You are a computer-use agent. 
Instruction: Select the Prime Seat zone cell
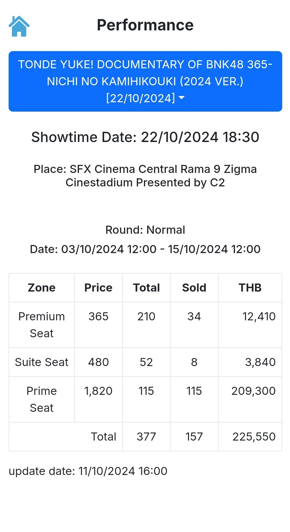click(42, 399)
